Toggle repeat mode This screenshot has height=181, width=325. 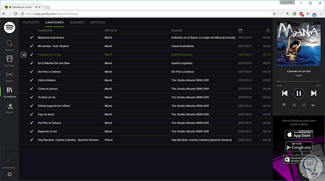pos(304,105)
